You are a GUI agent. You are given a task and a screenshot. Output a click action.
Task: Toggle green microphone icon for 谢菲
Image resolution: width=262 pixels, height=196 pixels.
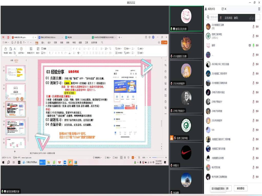(x=254, y=45)
